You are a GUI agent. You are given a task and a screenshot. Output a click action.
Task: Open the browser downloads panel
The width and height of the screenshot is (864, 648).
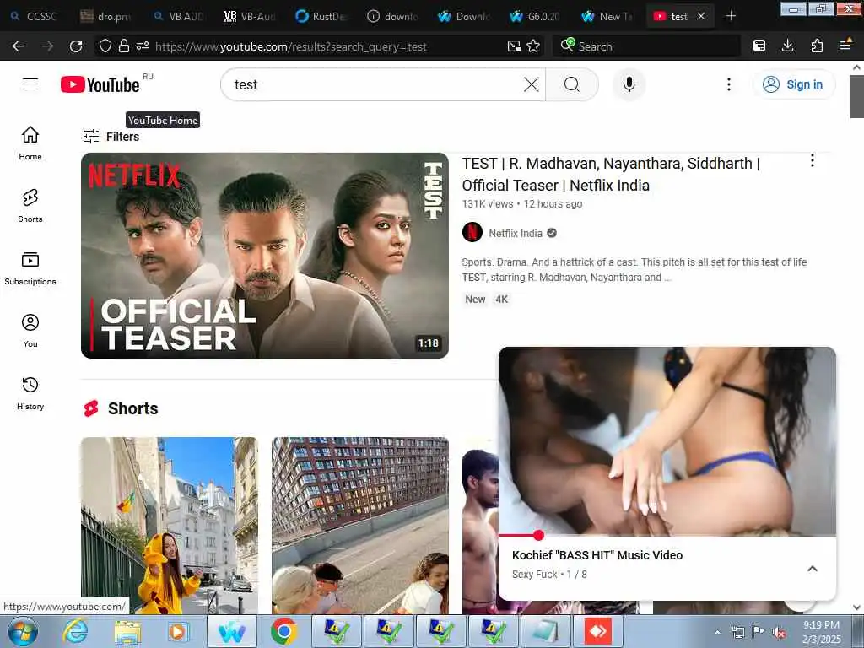point(788,46)
